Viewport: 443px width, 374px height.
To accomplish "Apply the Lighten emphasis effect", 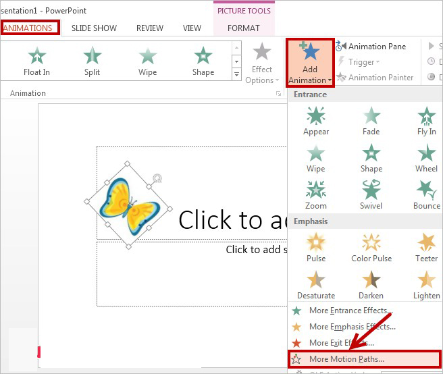I will (x=427, y=285).
